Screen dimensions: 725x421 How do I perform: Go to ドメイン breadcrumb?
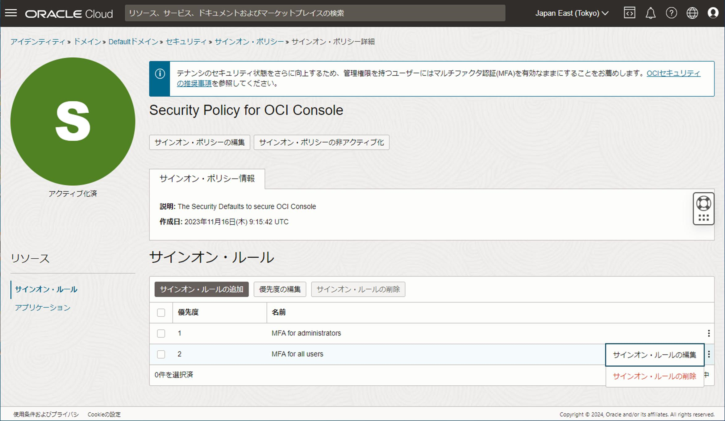click(87, 42)
